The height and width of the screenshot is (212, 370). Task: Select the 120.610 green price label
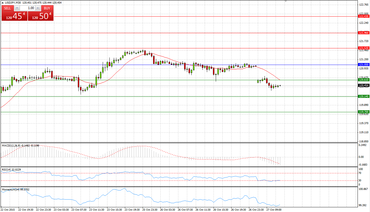click(x=364, y=80)
